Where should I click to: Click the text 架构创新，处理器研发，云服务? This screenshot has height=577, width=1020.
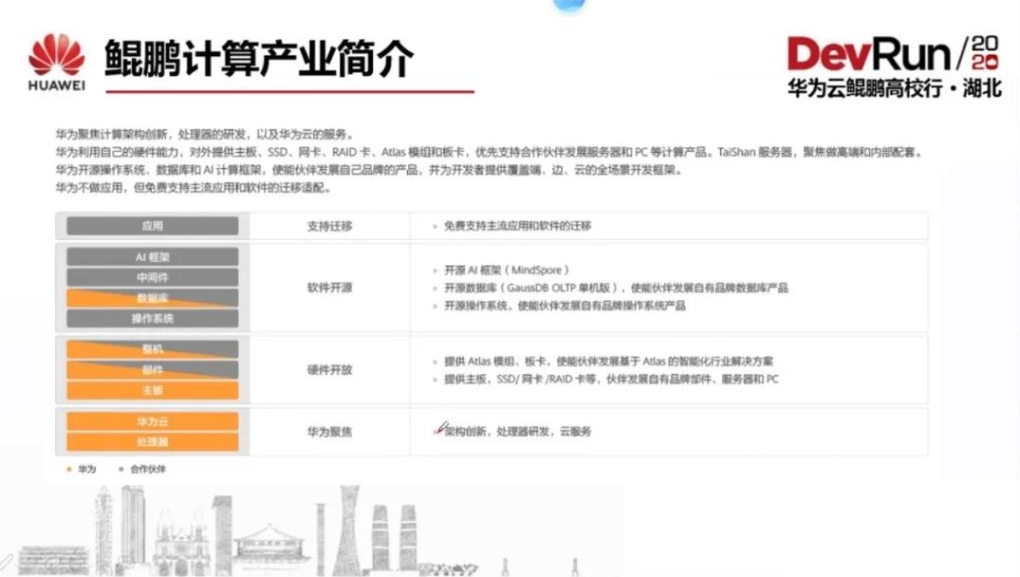pos(518,431)
